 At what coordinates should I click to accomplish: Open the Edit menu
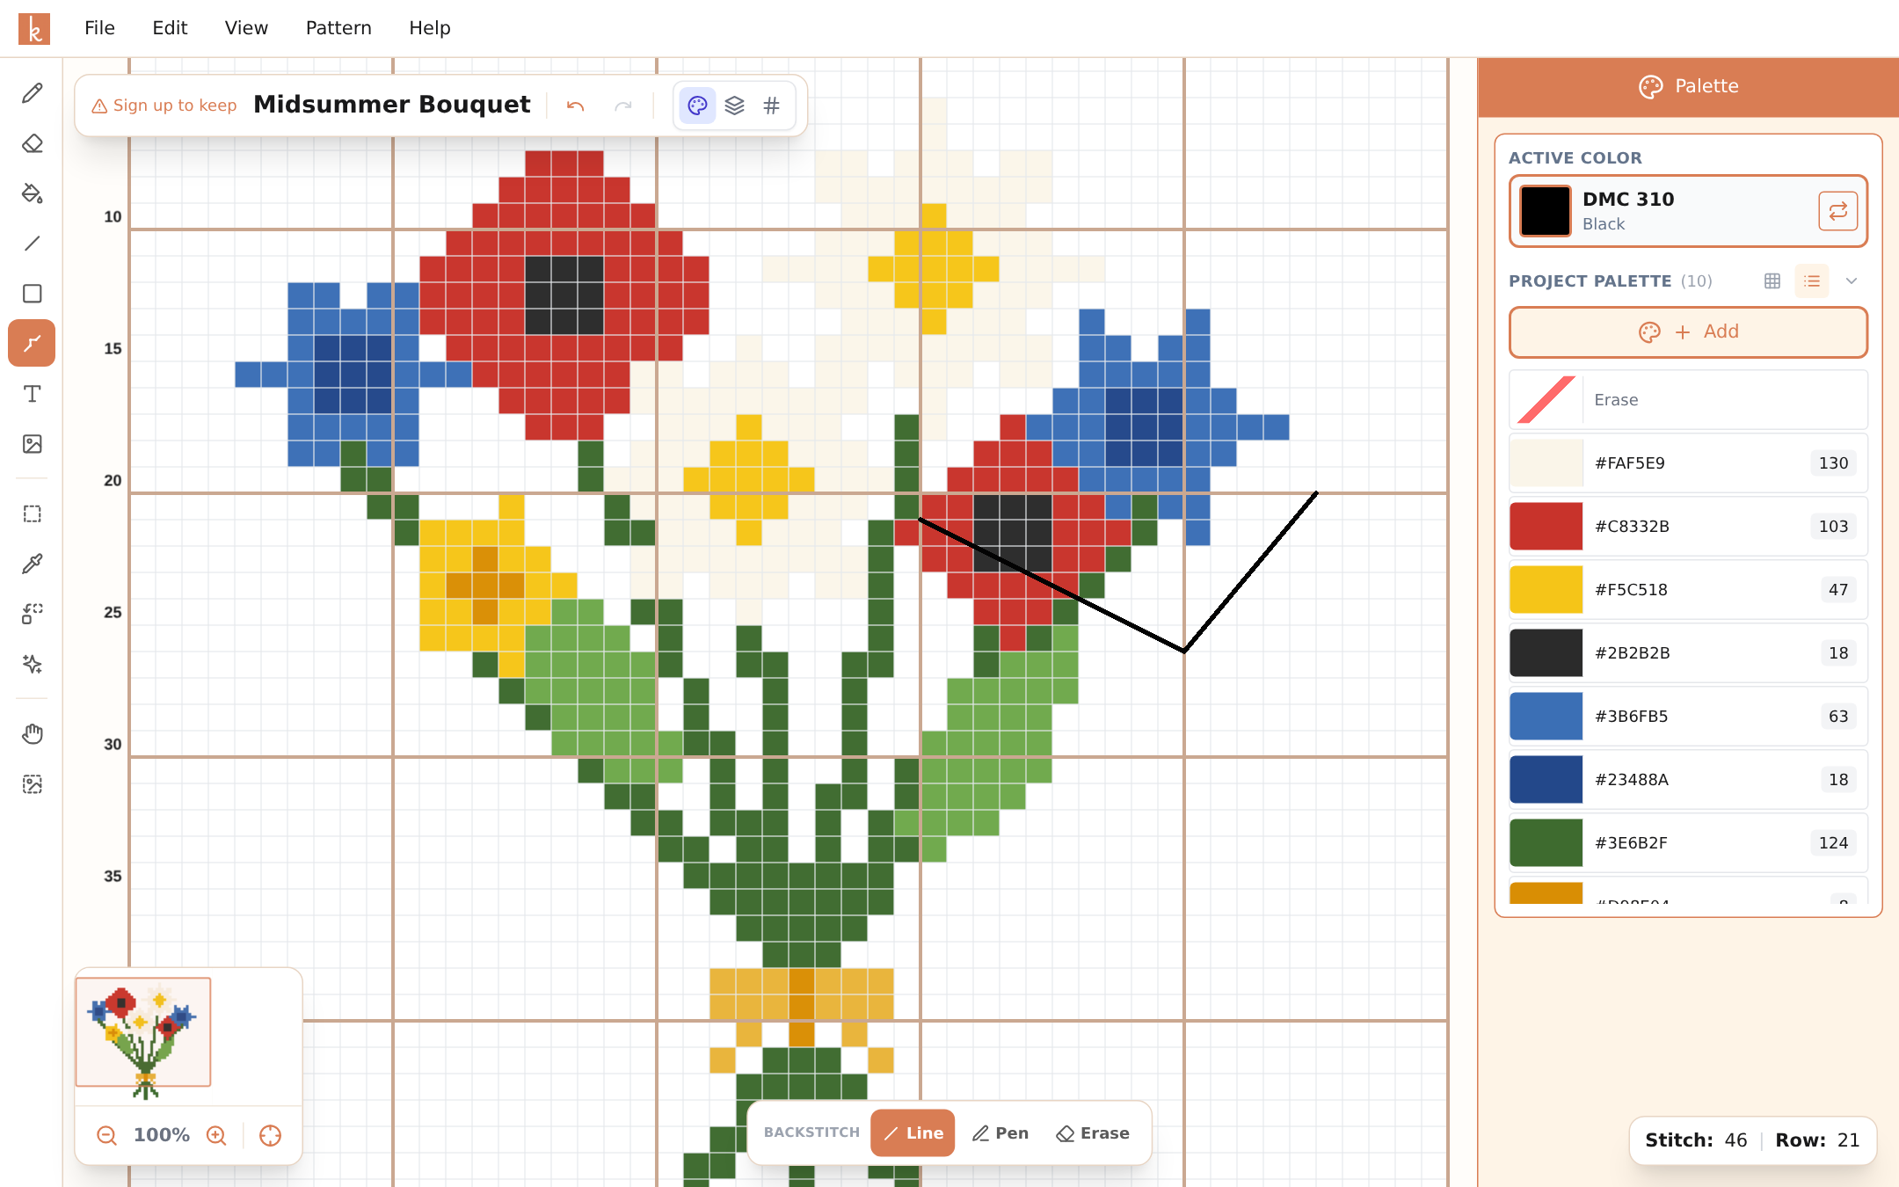170,28
